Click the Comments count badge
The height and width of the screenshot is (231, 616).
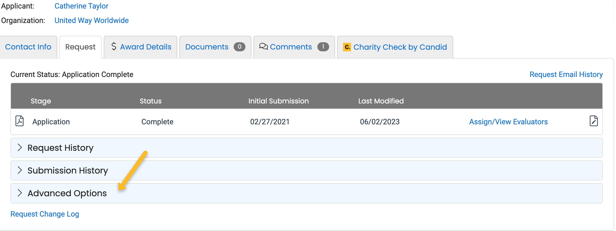[x=323, y=47]
